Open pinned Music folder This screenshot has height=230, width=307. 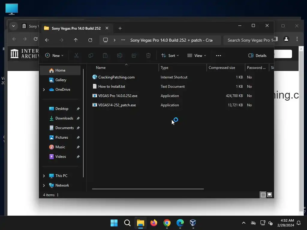point(60,147)
